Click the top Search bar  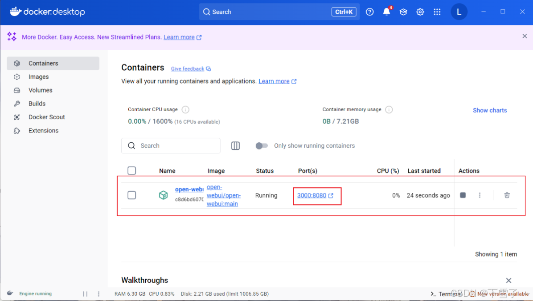point(279,12)
